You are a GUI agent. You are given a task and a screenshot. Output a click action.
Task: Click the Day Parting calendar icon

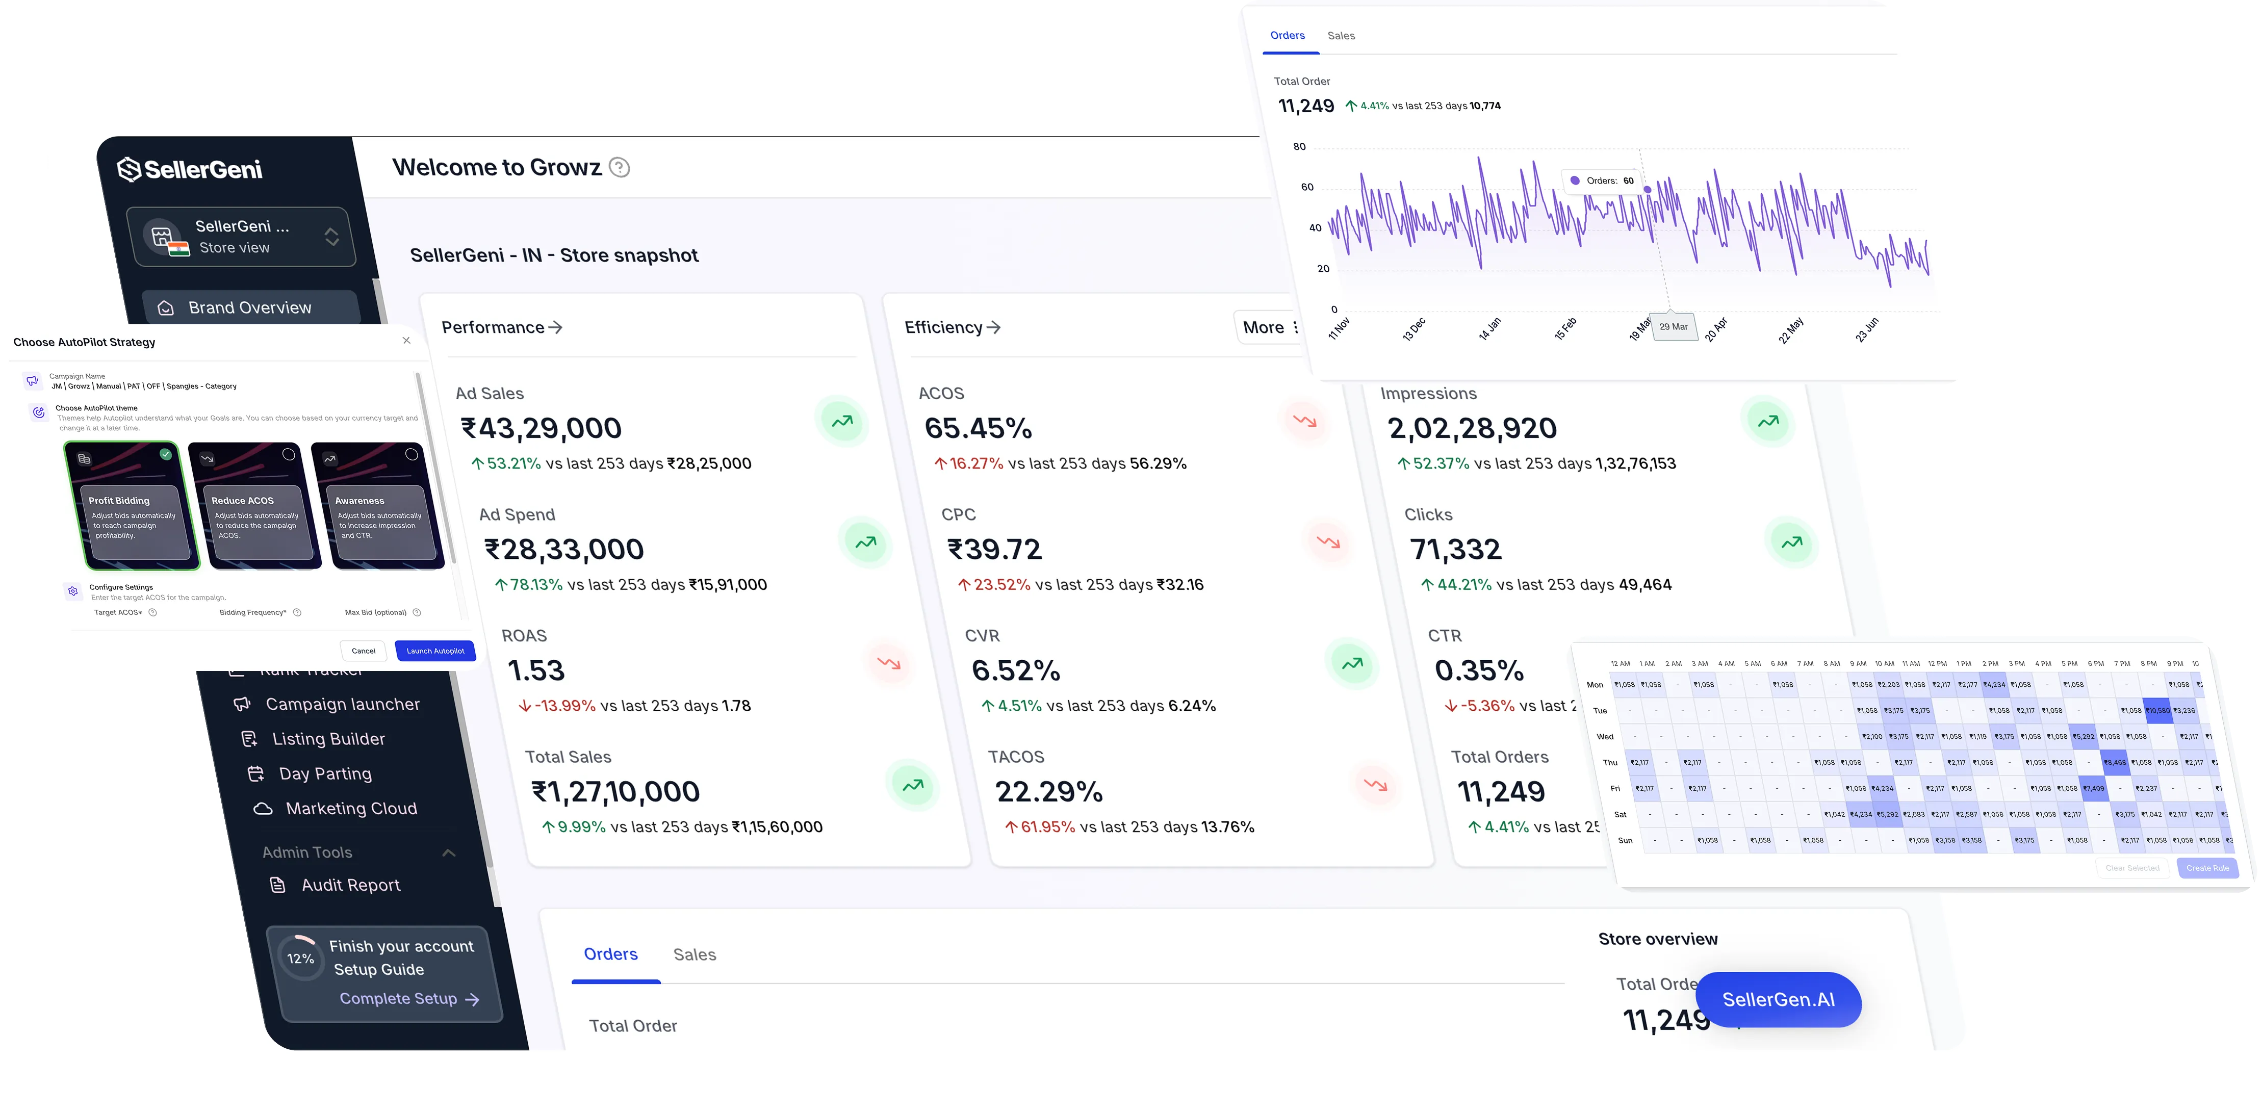click(256, 773)
